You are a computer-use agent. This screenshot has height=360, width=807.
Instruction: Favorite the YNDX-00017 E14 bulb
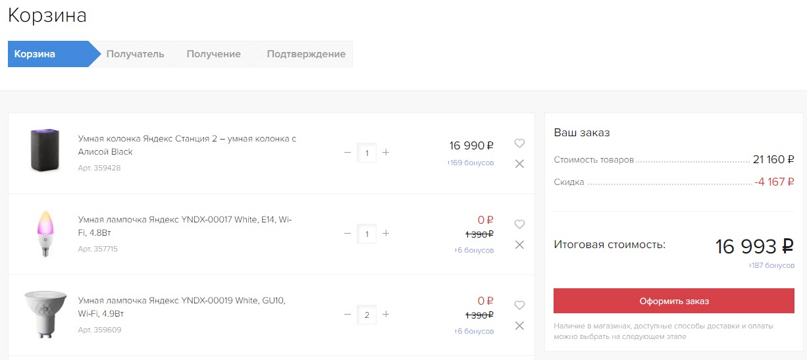pyautogui.click(x=519, y=224)
